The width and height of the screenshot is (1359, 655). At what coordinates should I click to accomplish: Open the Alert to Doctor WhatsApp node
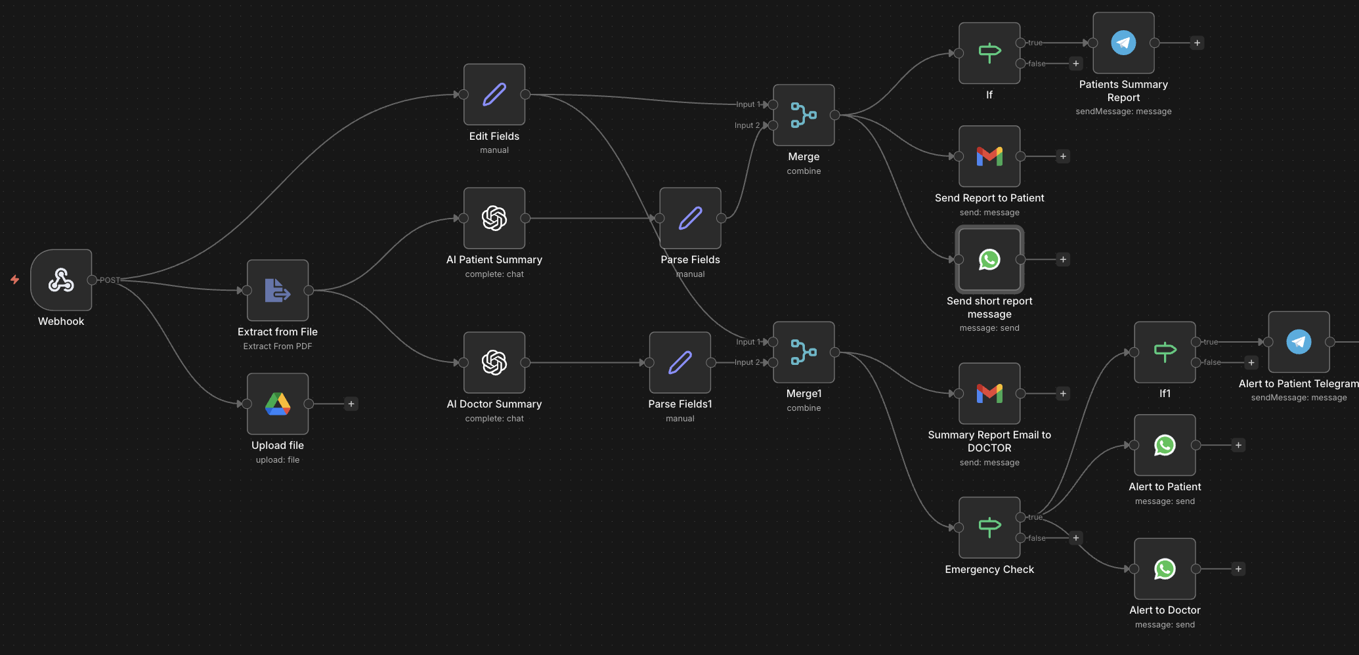(x=1165, y=569)
